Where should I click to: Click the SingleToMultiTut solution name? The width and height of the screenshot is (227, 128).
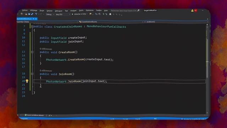click(x=150, y=10)
